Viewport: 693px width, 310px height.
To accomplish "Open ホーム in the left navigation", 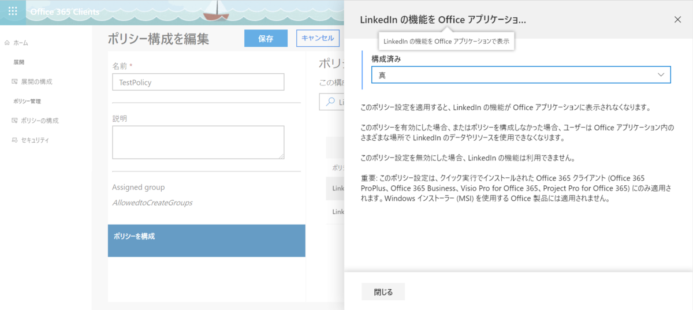I will point(21,43).
